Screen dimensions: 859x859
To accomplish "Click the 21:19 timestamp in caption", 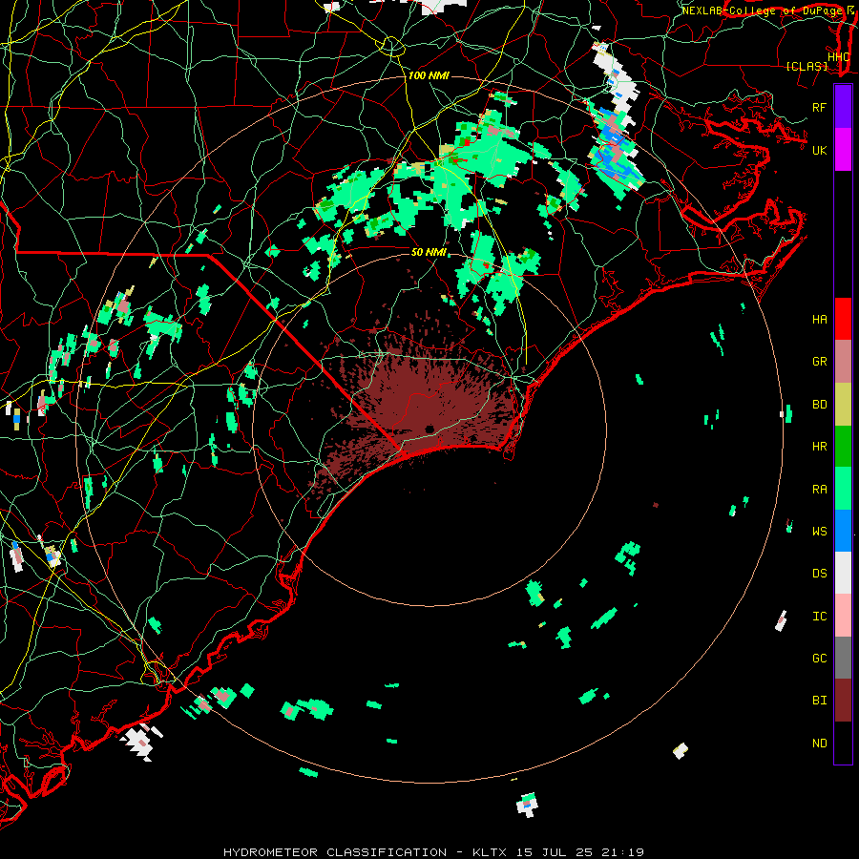I will [x=621, y=852].
